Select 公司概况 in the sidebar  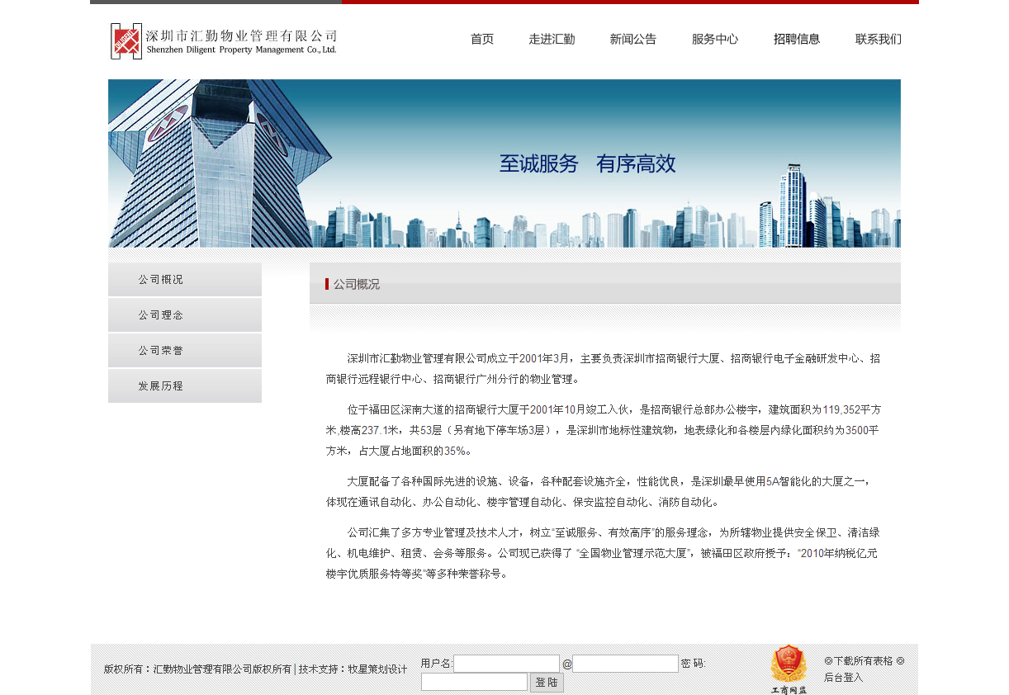[184, 279]
